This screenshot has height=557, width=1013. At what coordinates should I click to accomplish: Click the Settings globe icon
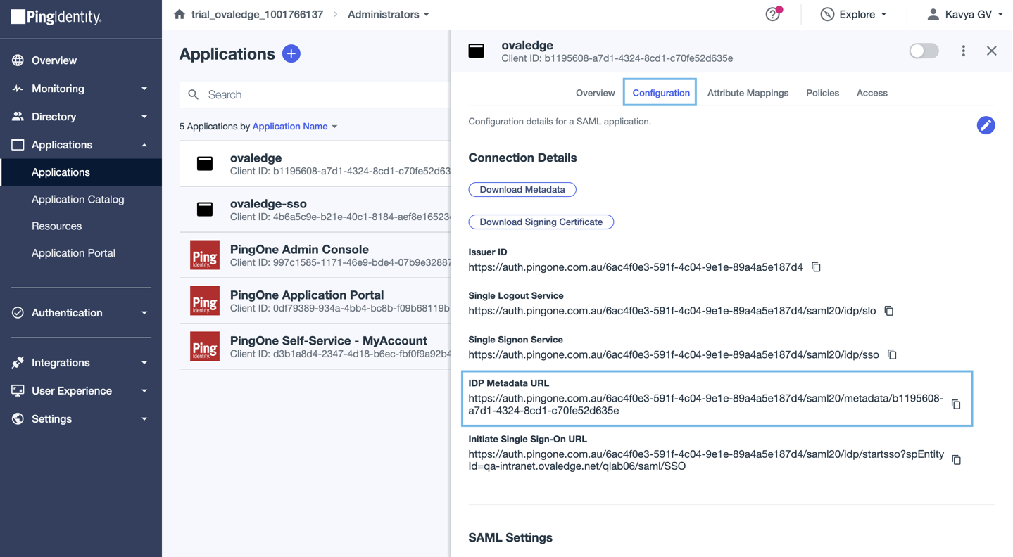point(18,419)
